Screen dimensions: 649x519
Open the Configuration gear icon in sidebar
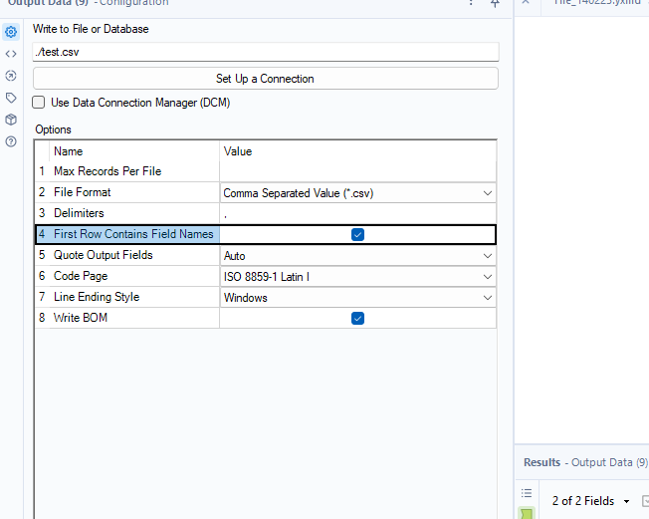click(x=11, y=32)
